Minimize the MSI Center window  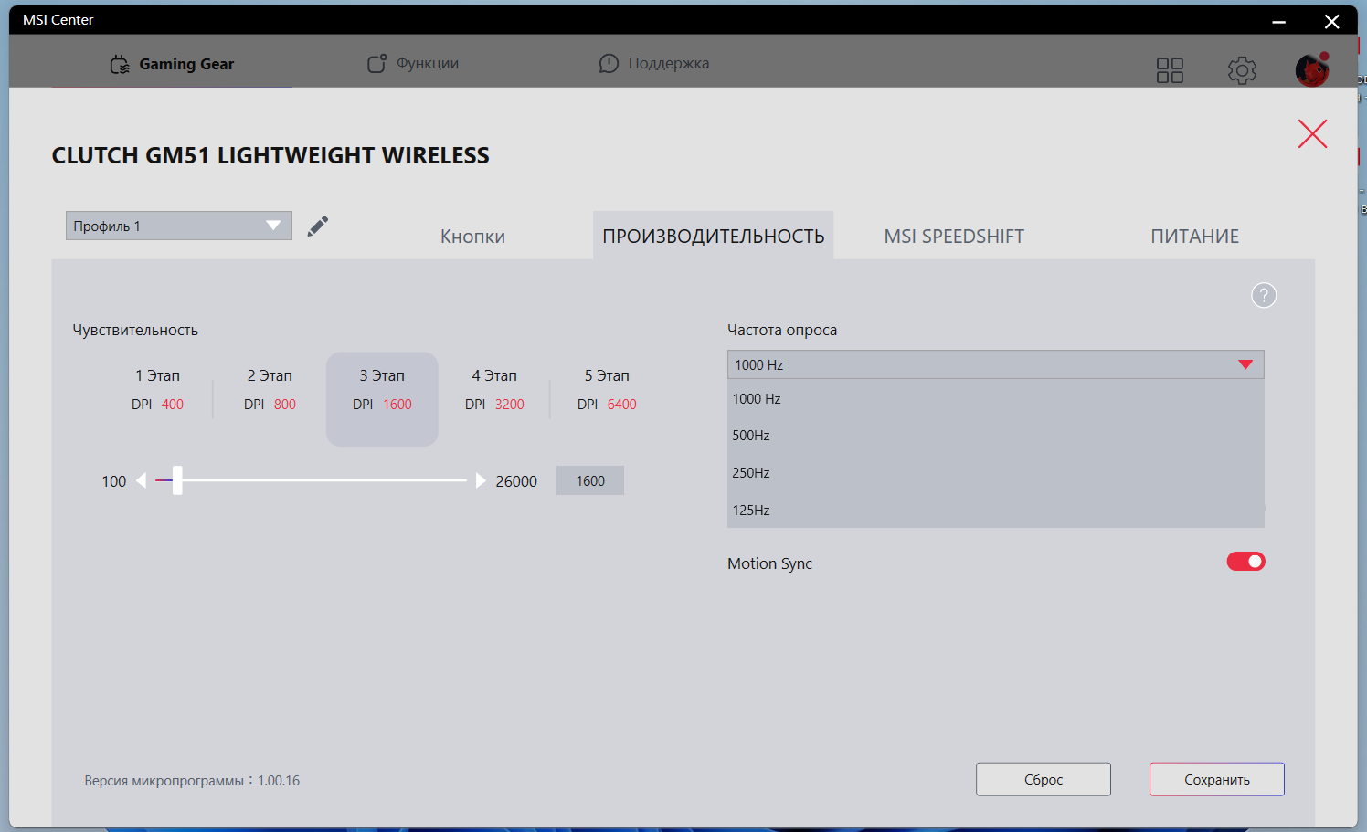coord(1279,21)
